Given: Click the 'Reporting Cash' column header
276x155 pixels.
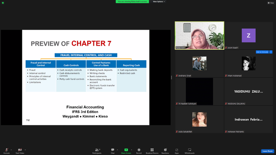Looking at the screenshot, I should (x=131, y=64).
